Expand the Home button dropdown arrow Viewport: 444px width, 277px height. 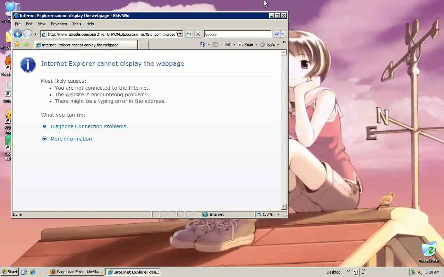pyautogui.click(x=209, y=44)
